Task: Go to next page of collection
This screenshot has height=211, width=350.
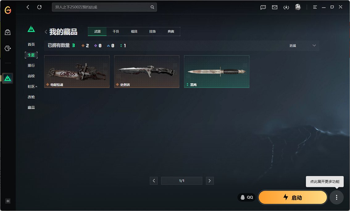Action: pyautogui.click(x=210, y=181)
